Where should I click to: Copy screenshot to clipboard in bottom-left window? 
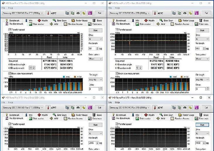(73, 108)
